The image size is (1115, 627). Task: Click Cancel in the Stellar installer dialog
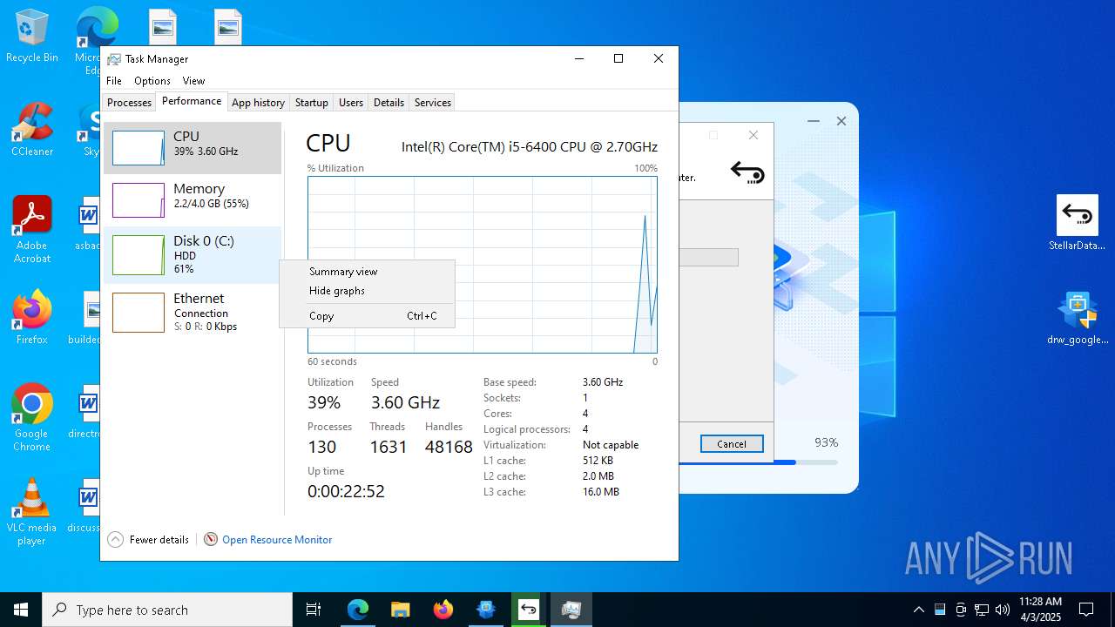[x=732, y=444]
